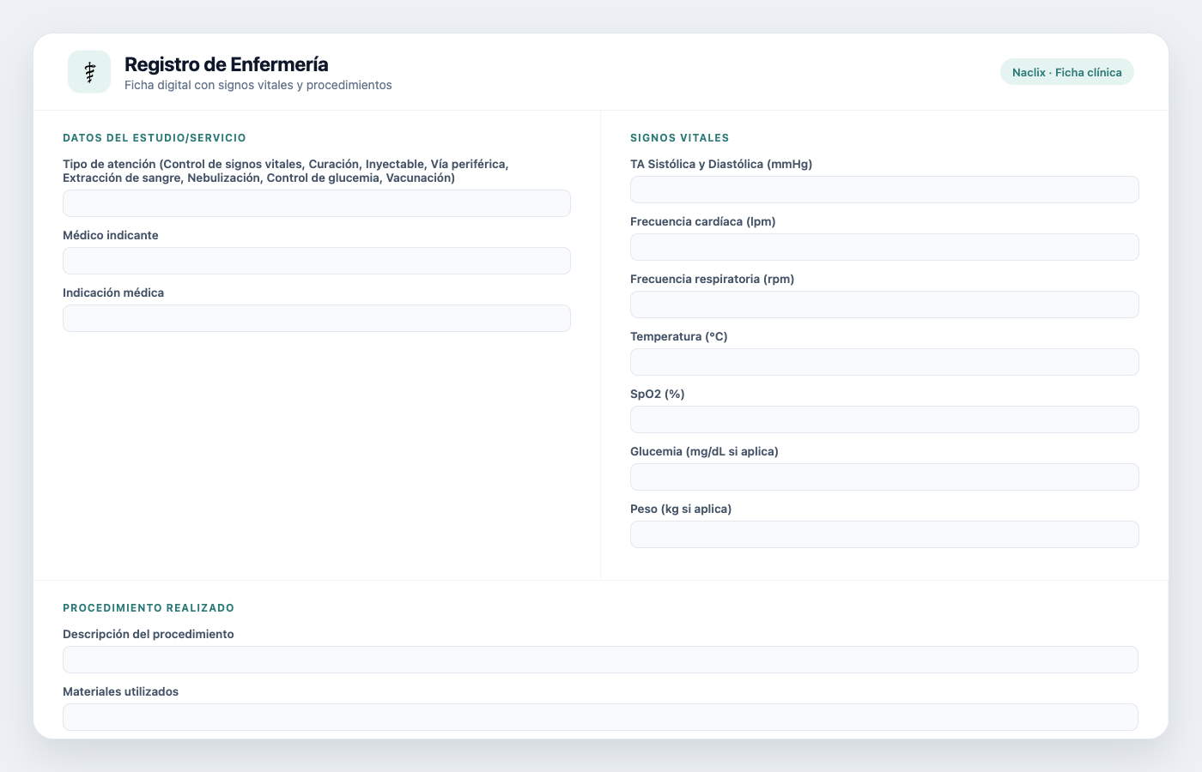Click the TA Sistólica y Diastólica label
Image resolution: width=1202 pixels, height=772 pixels.
721,164
